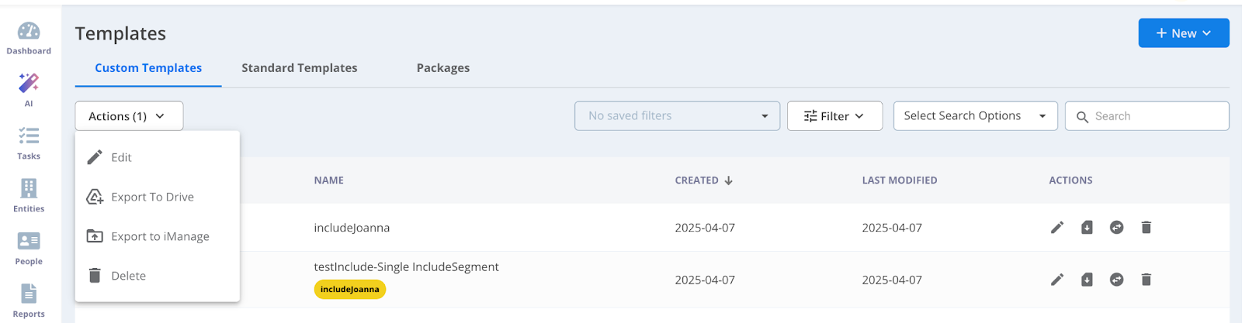Open the People sidebar icon
The width and height of the screenshot is (1242, 323).
[x=29, y=241]
